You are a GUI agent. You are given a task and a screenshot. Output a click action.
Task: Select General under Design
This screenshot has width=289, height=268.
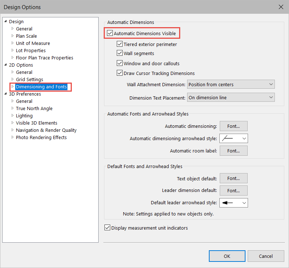point(24,29)
